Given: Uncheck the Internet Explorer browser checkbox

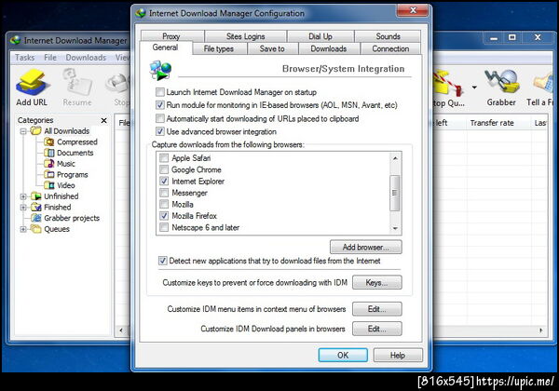Looking at the screenshot, I should 164,181.
